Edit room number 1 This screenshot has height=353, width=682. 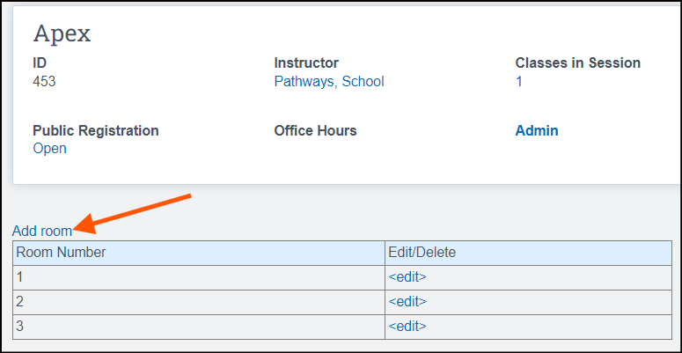click(407, 277)
